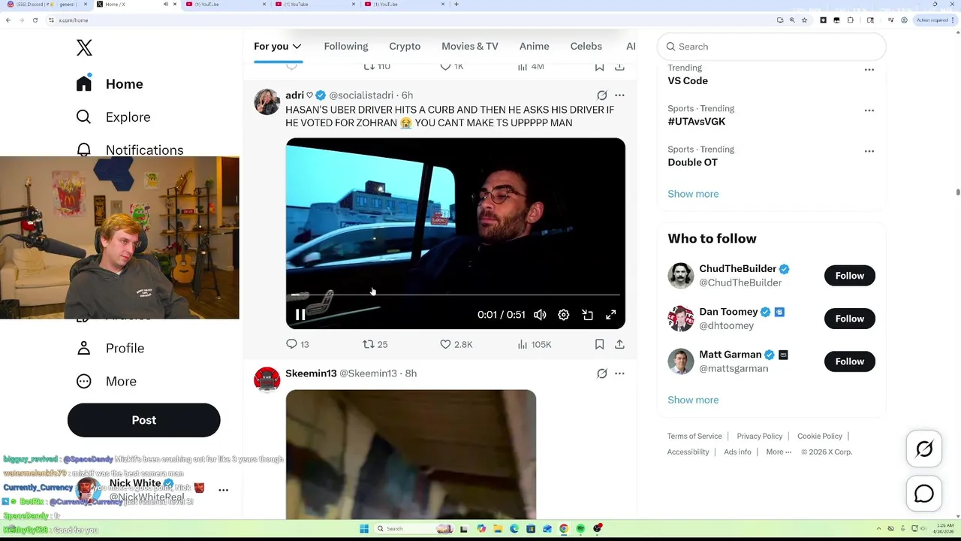Like adri's post with 2.8K likes

(456, 344)
